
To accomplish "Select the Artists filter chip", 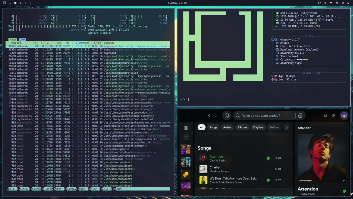I will [x=227, y=127].
